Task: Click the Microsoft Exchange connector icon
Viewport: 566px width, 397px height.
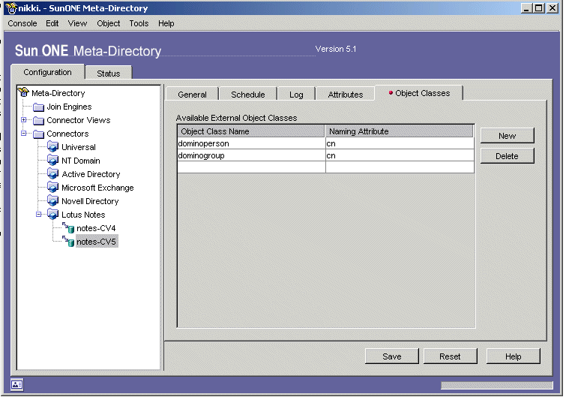Action: 53,188
